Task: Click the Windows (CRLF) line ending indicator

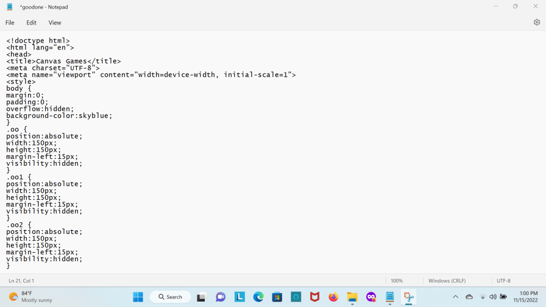Action: click(447, 281)
